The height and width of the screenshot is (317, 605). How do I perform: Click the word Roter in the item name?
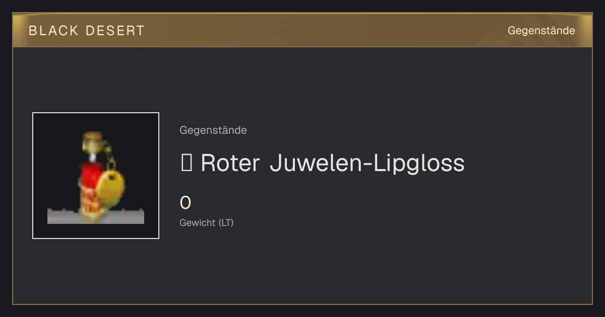(x=230, y=163)
